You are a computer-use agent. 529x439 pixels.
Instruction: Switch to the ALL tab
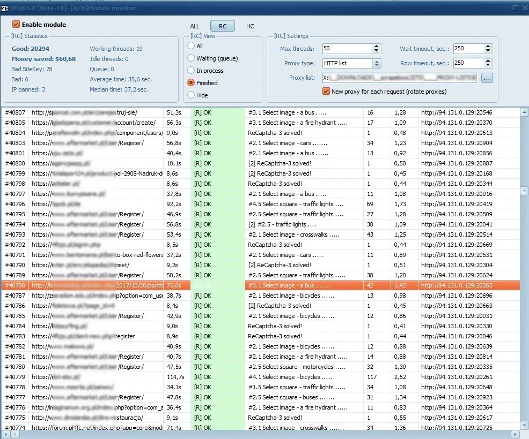point(194,26)
